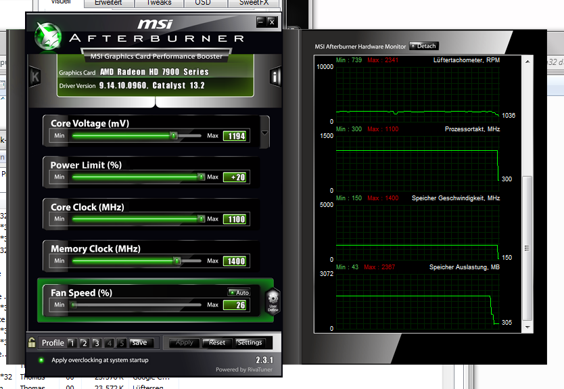564x389 pixels.
Task: Click the Core Clock slider handle
Action: [x=202, y=219]
